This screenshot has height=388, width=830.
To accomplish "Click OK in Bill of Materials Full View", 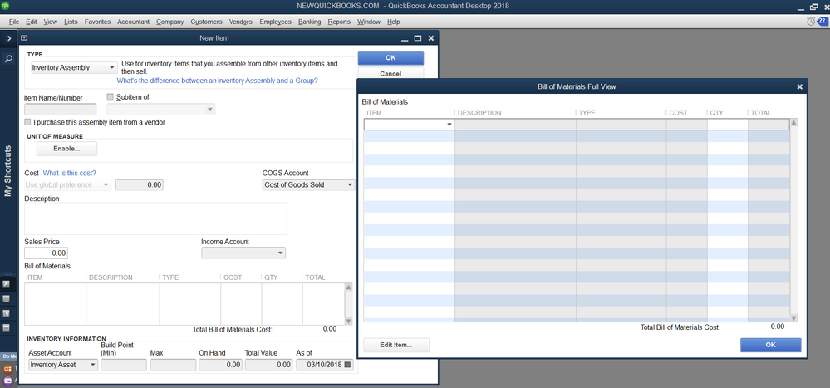I will point(771,345).
